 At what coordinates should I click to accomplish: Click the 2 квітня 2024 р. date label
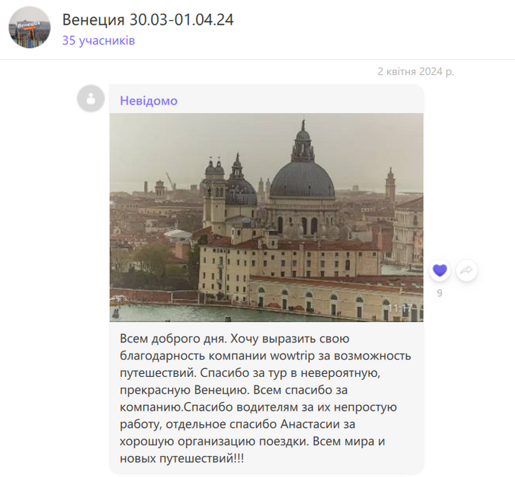point(415,71)
